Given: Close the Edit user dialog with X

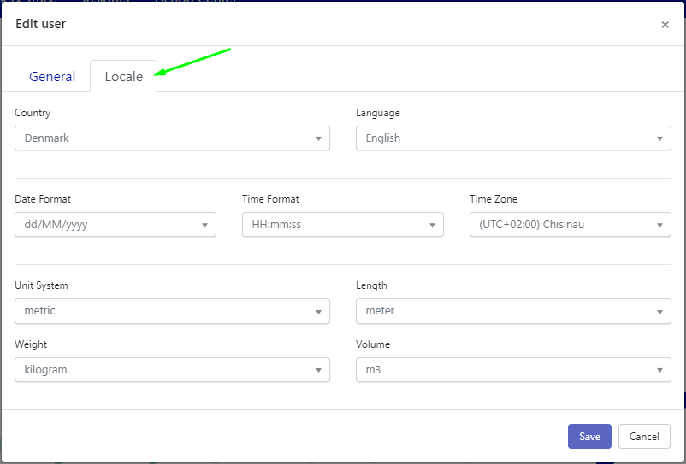Looking at the screenshot, I should click(x=665, y=25).
